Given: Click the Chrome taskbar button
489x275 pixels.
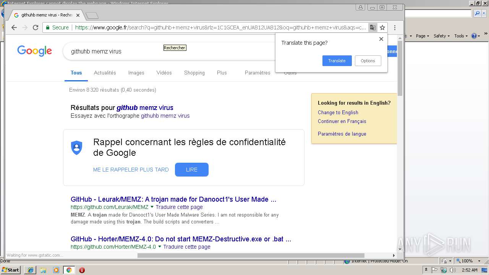Looking at the screenshot, I should (69, 270).
